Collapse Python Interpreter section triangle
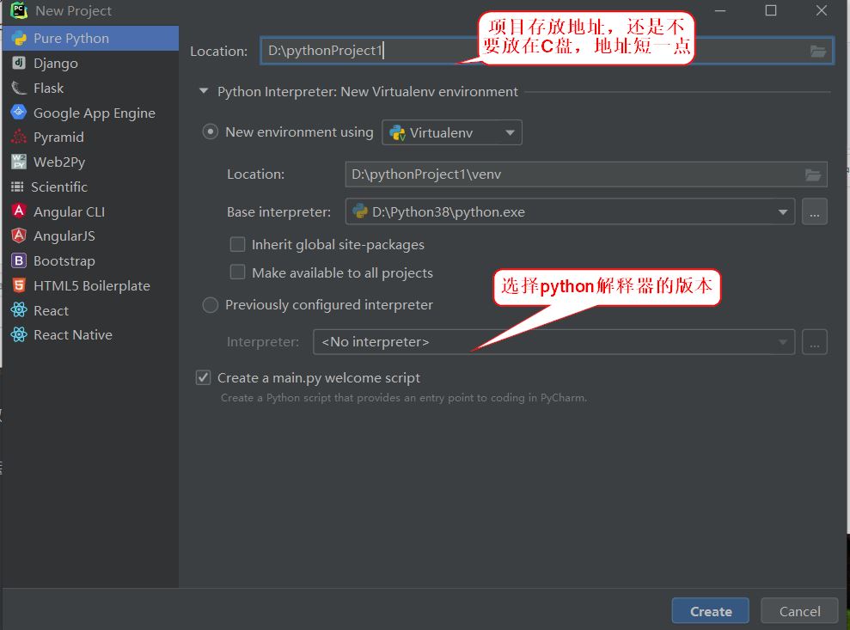 tap(204, 91)
